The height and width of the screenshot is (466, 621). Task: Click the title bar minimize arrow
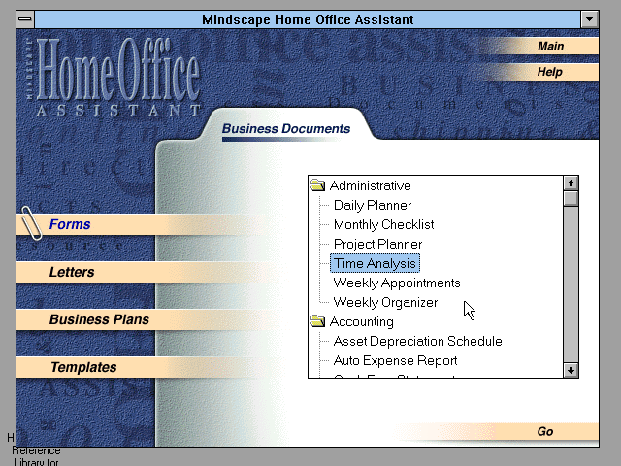589,19
